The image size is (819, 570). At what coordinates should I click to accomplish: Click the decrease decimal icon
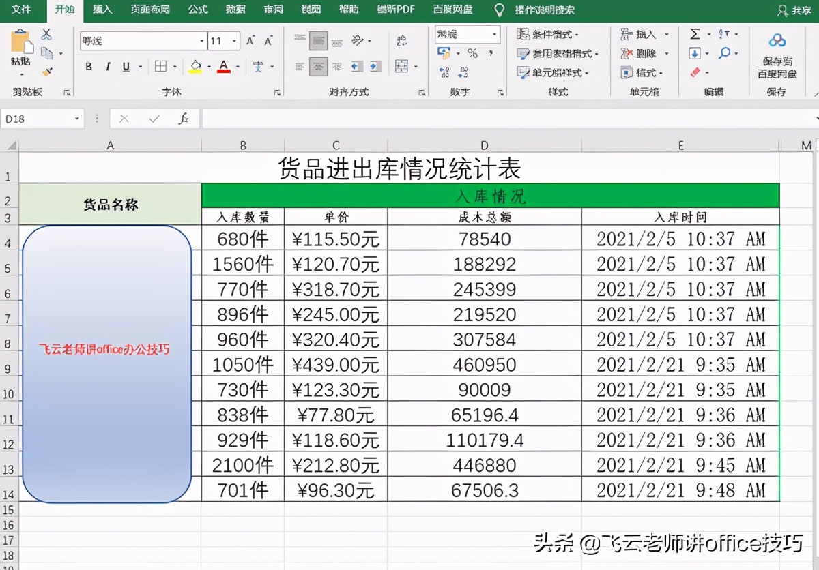pyautogui.click(x=463, y=72)
